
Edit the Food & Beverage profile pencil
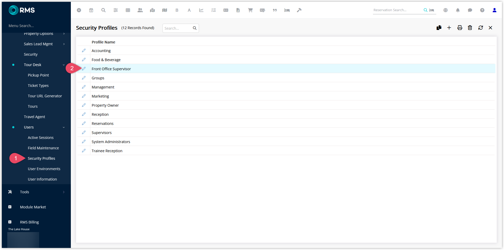[84, 60]
